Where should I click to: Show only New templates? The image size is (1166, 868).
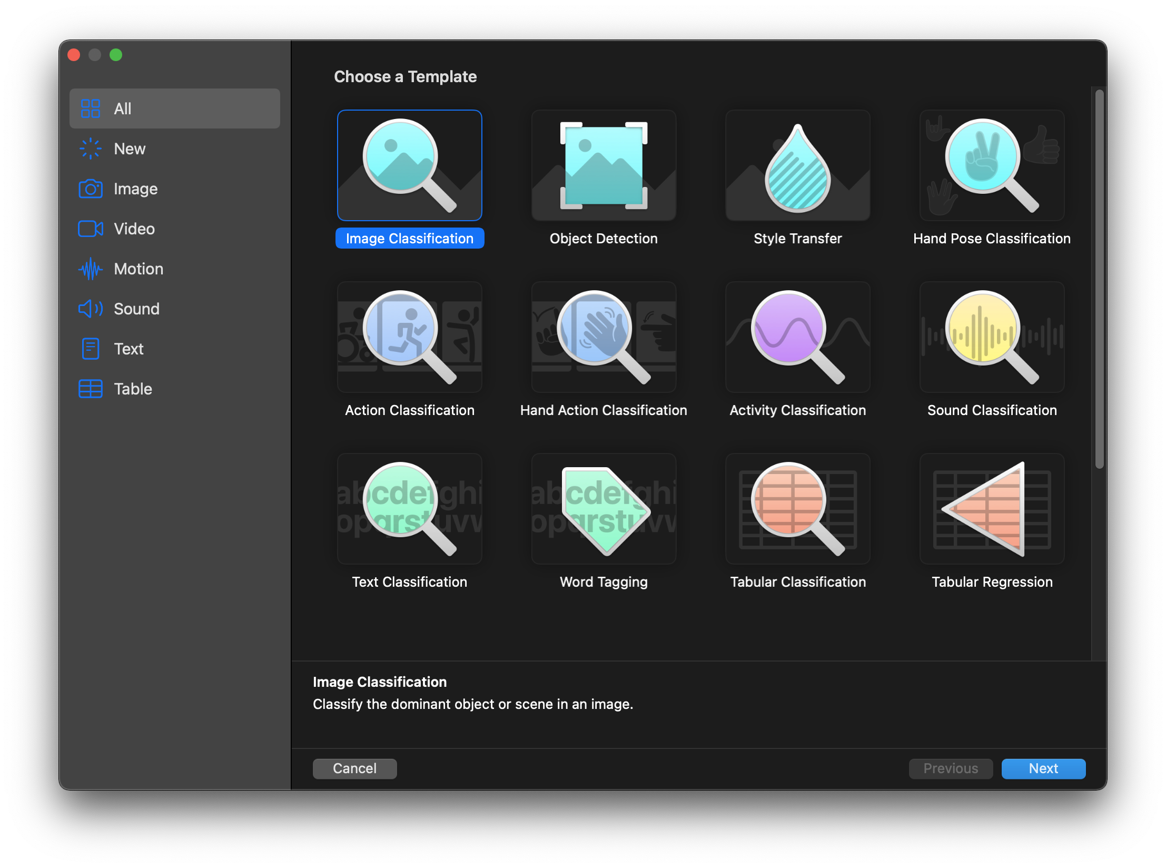pos(130,149)
